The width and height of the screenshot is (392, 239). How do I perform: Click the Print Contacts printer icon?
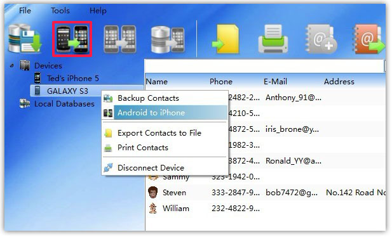(108, 148)
